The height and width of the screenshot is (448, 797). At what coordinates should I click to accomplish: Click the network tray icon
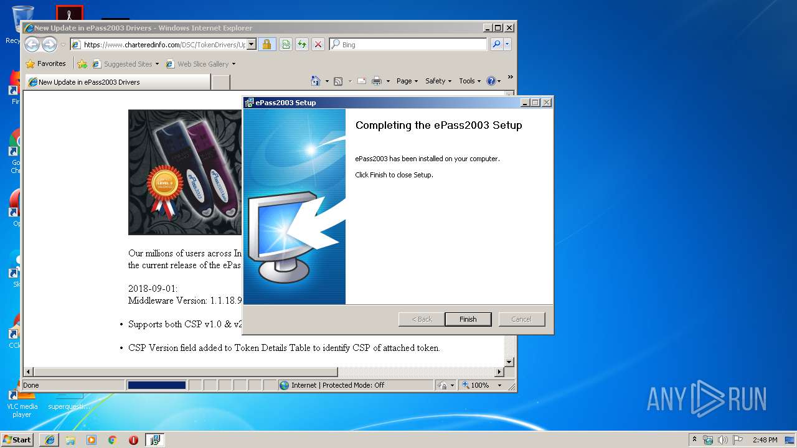point(708,439)
